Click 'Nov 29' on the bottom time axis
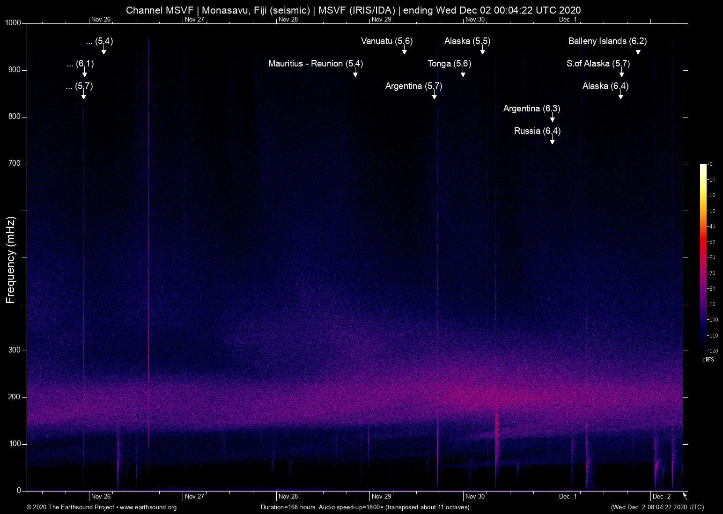This screenshot has width=723, height=514. click(x=381, y=497)
